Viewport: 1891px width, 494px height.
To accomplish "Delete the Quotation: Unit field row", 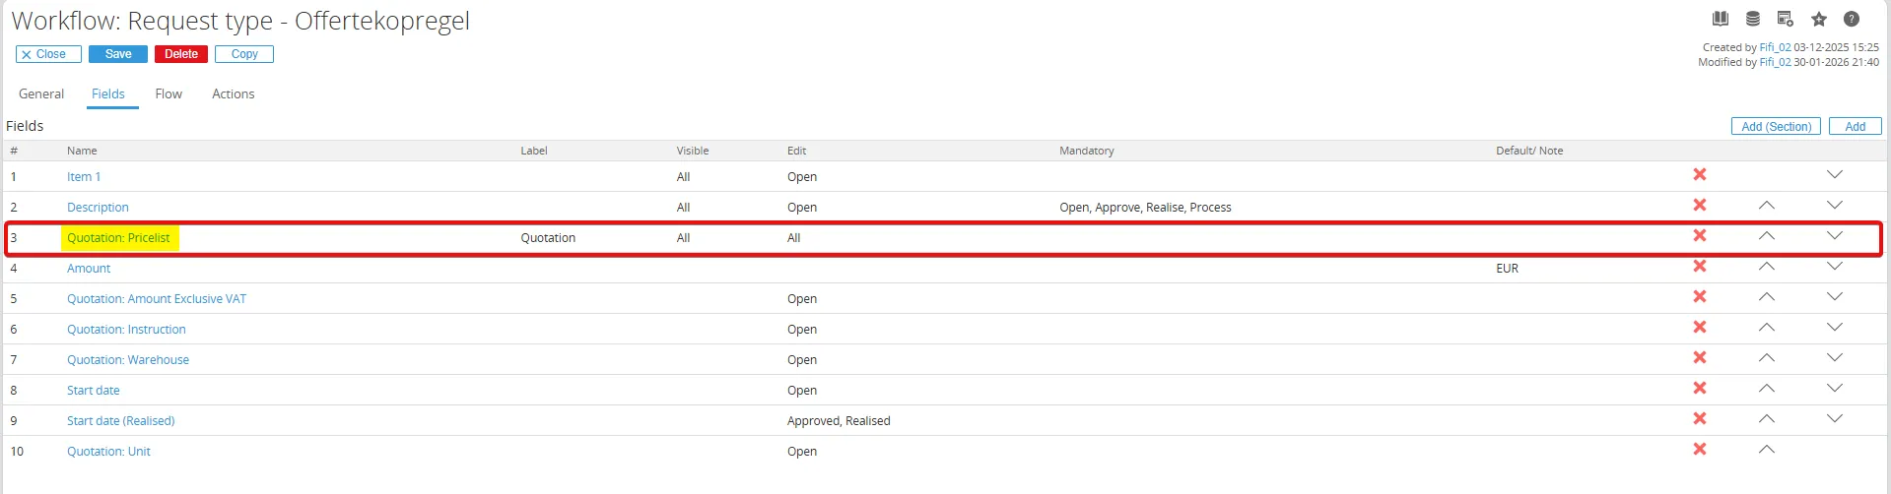I will click(1700, 450).
